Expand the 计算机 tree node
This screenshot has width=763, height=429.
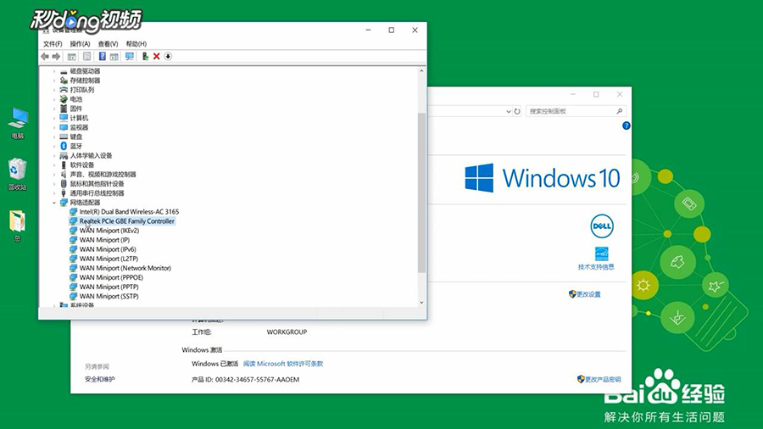pos(54,118)
